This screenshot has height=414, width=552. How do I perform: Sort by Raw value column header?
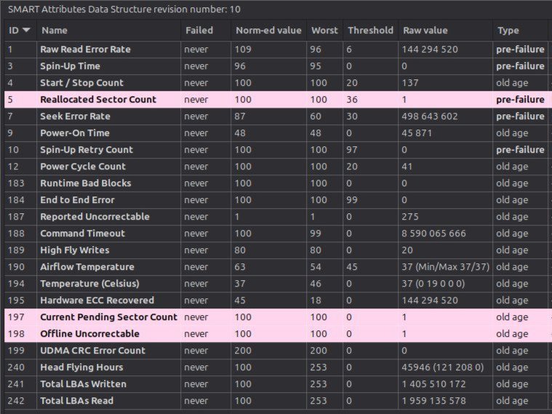coord(425,31)
